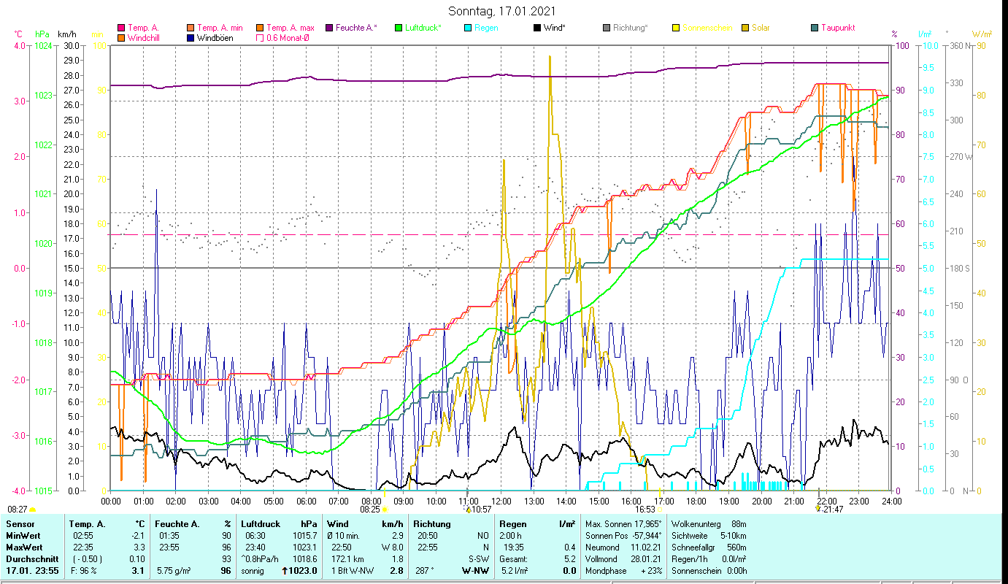Click the sun icon beside 08:27
1008x584 pixels.
click(x=32, y=509)
